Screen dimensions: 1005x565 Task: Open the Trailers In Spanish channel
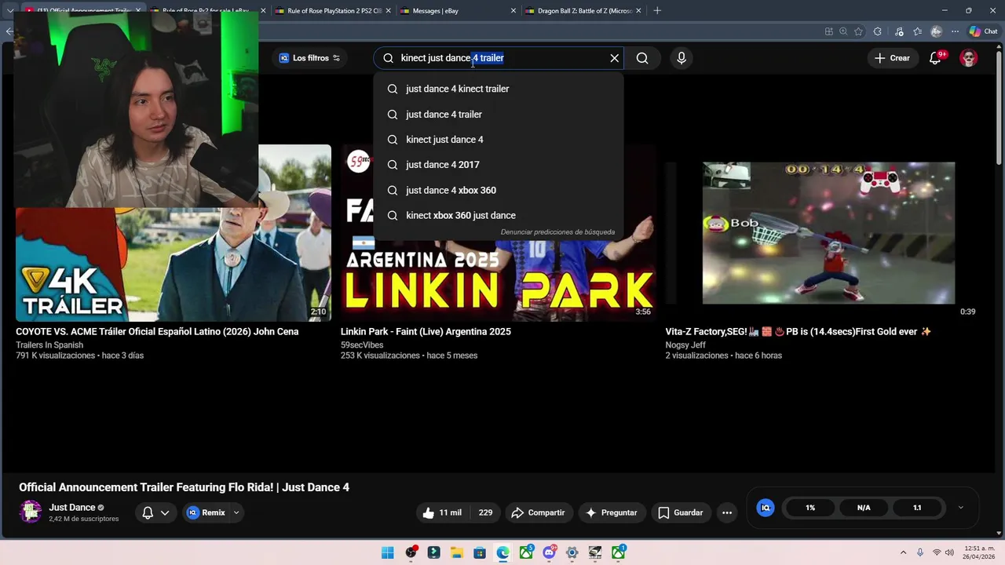(x=49, y=345)
